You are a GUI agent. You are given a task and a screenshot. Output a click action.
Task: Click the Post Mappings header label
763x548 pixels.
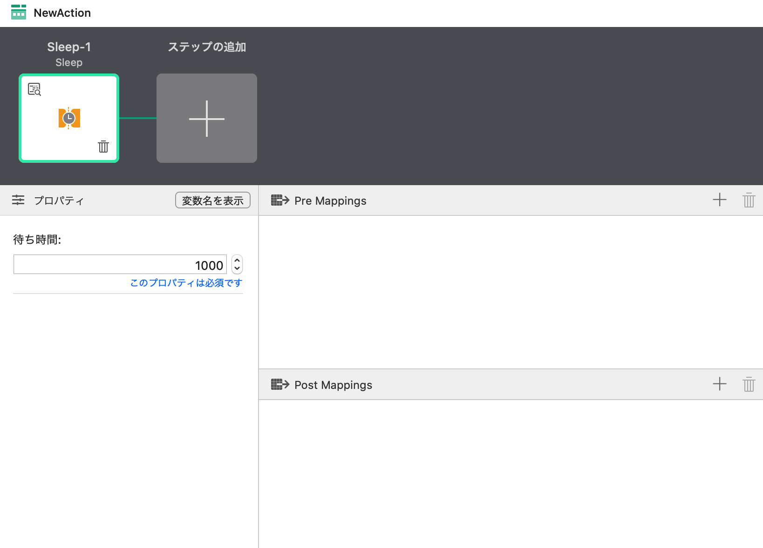coord(333,385)
